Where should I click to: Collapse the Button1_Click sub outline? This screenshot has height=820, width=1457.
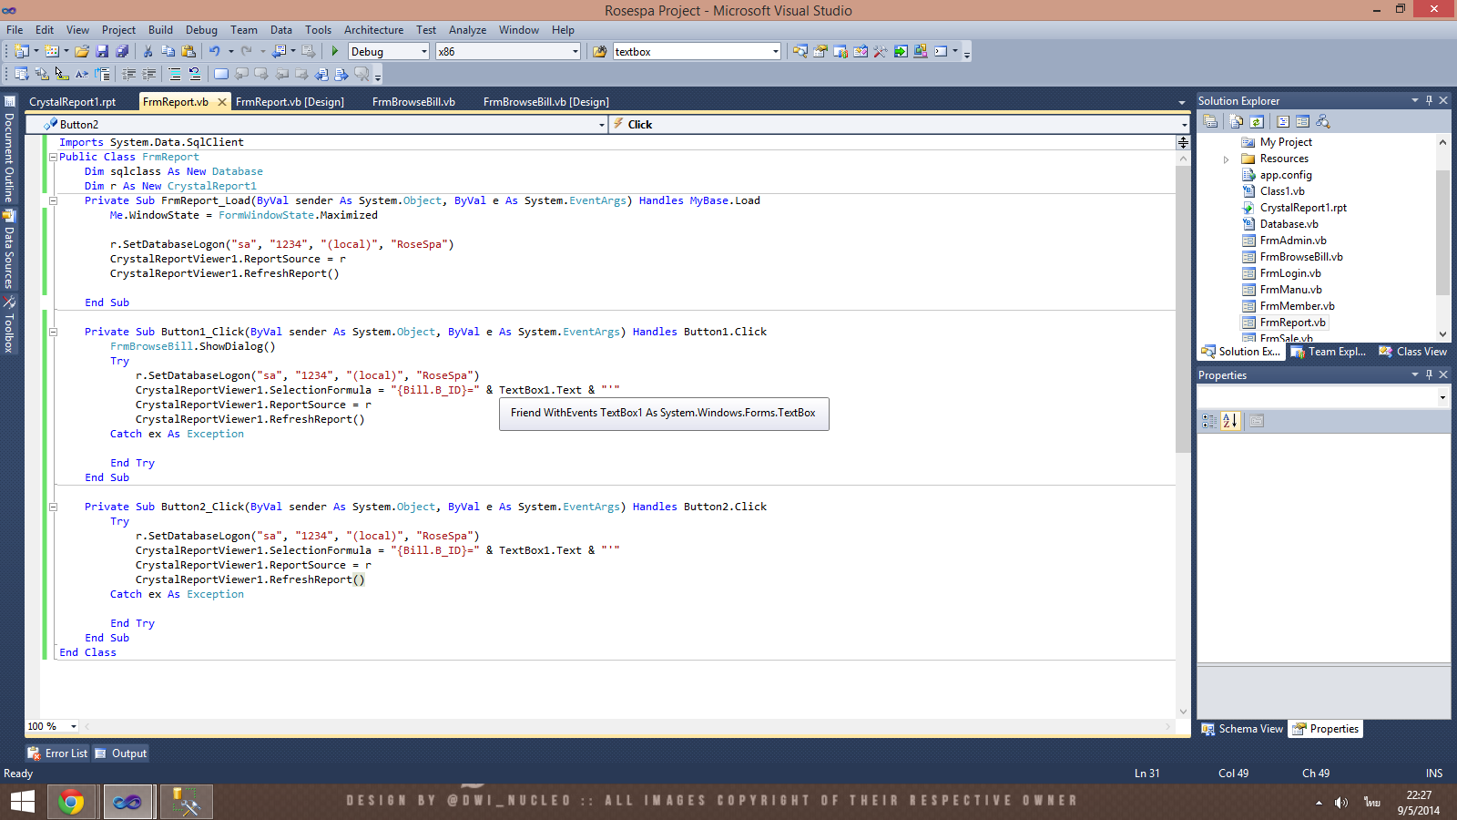[x=53, y=332]
